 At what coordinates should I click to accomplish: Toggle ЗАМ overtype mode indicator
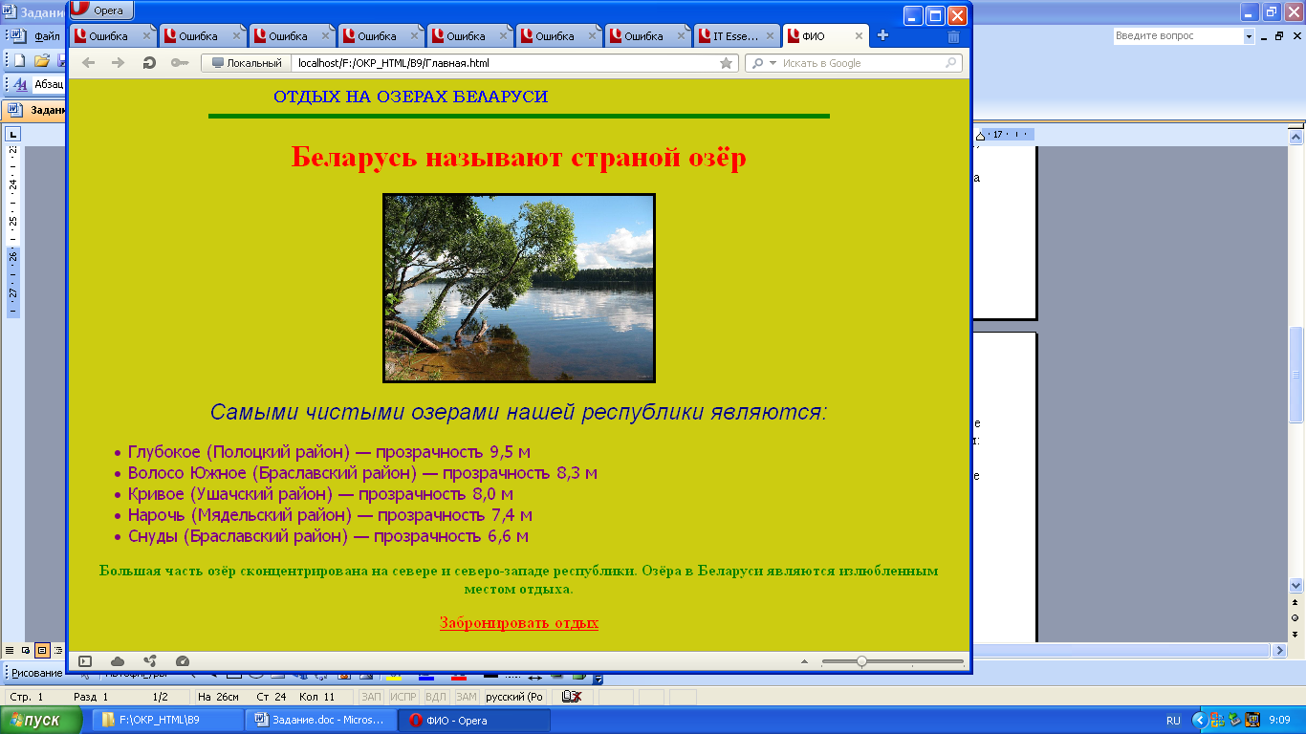[466, 697]
